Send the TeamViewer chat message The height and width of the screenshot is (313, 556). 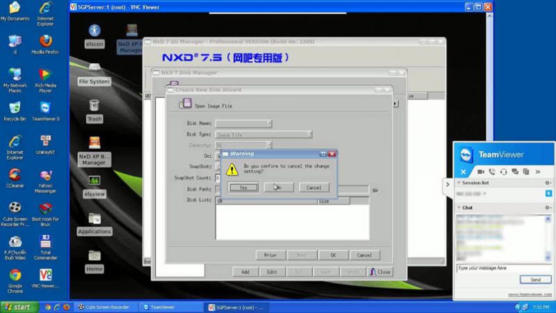(x=535, y=280)
